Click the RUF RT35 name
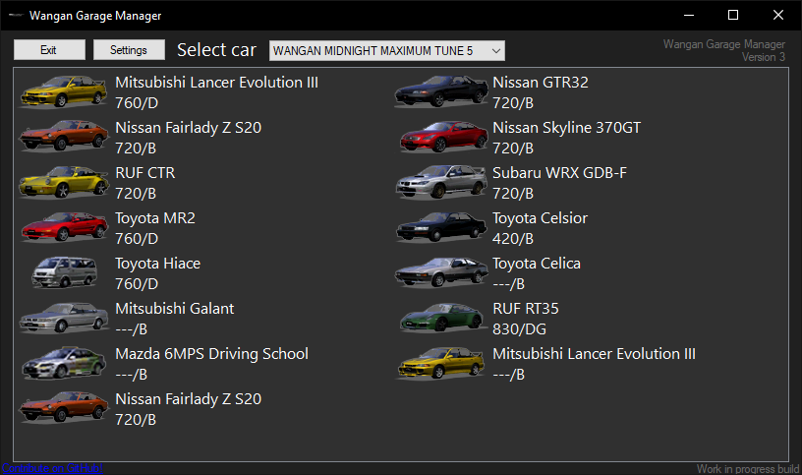 tap(526, 309)
